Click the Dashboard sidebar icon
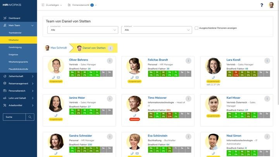Image resolution: width=279 pixels, height=157 pixels. (5, 18)
